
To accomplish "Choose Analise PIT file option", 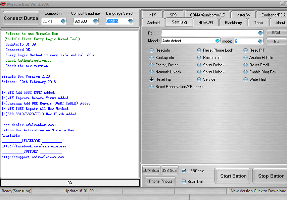I will click(258, 58).
